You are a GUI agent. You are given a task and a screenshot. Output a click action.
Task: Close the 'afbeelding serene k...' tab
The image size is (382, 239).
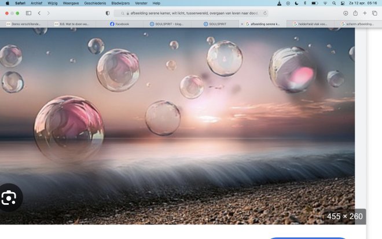[242, 24]
